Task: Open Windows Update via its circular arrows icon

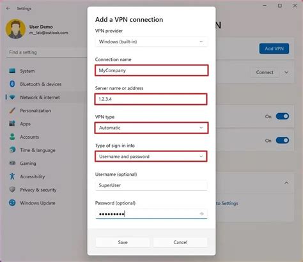Action: pos(12,203)
